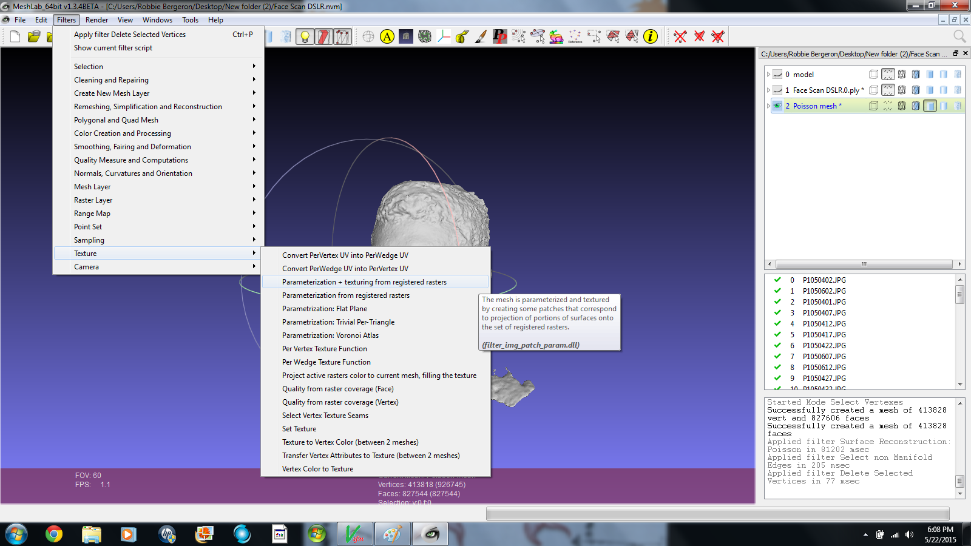The height and width of the screenshot is (546, 971).
Task: Click the yellow A annotation icon
Action: (387, 37)
